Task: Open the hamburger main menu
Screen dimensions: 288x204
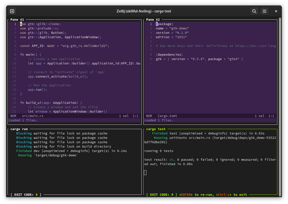Action: point(264,11)
